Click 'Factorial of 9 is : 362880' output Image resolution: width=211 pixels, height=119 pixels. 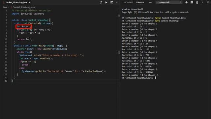[137, 72]
